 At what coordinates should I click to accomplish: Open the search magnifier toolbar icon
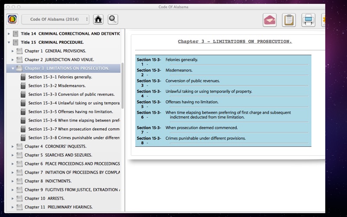pyautogui.click(x=113, y=19)
